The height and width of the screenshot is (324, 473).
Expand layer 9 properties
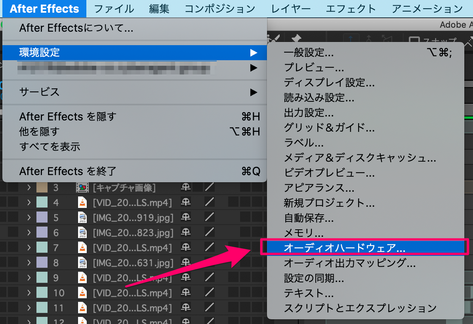[x=29, y=278]
